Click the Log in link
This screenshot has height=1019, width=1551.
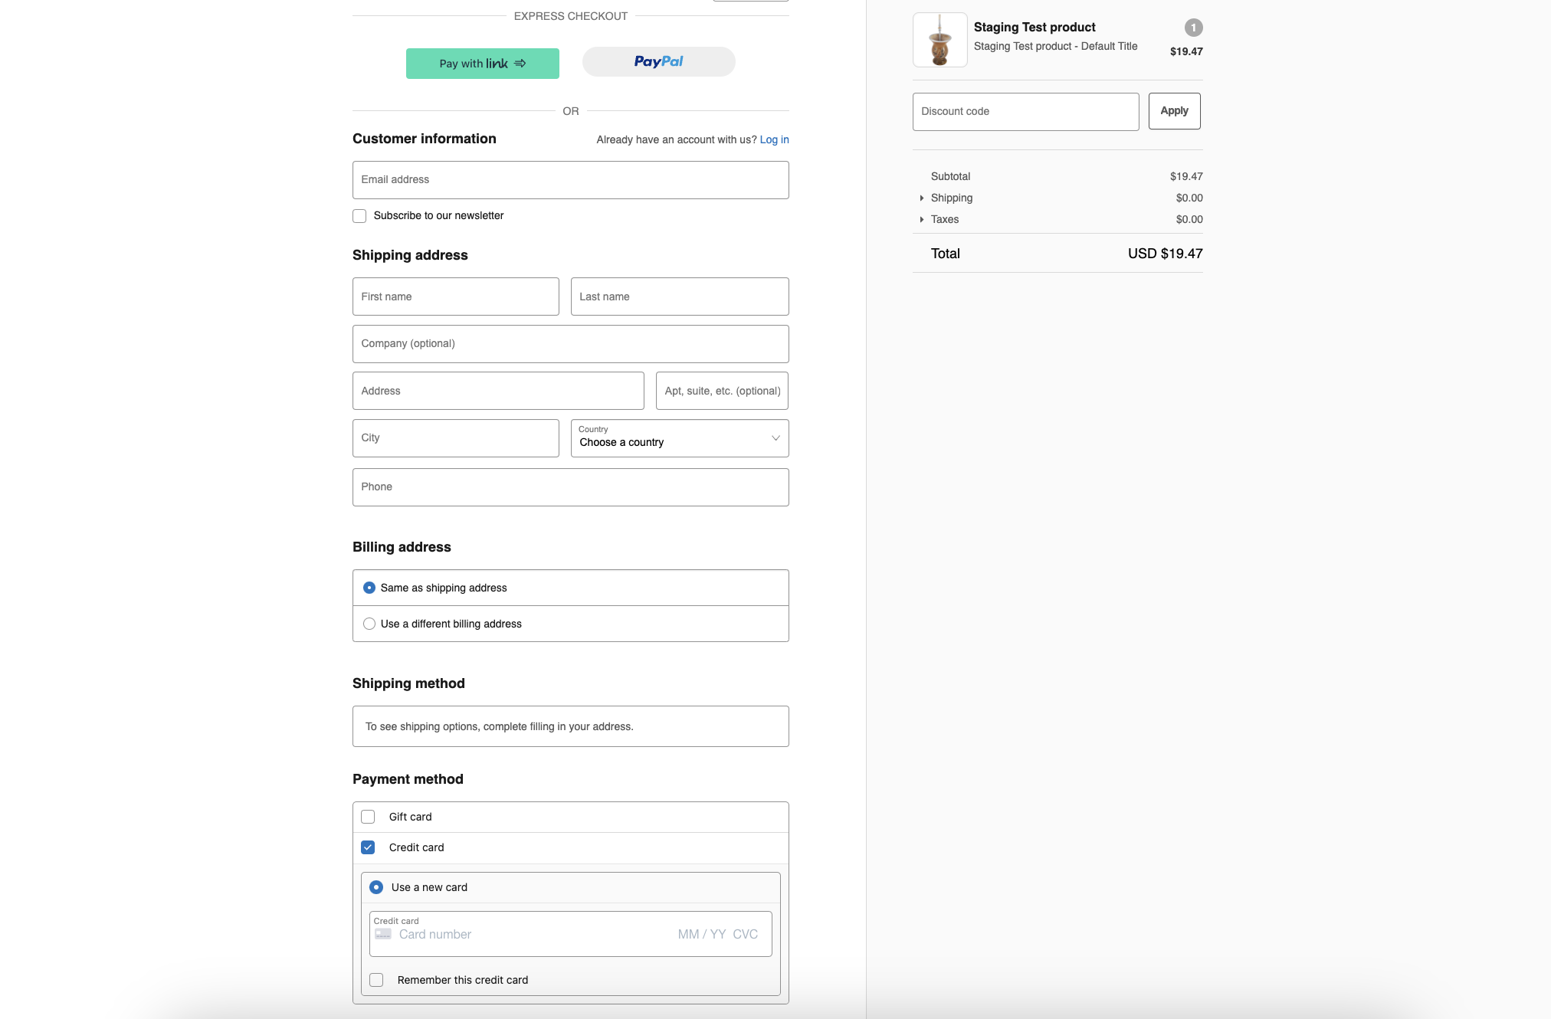(x=774, y=139)
